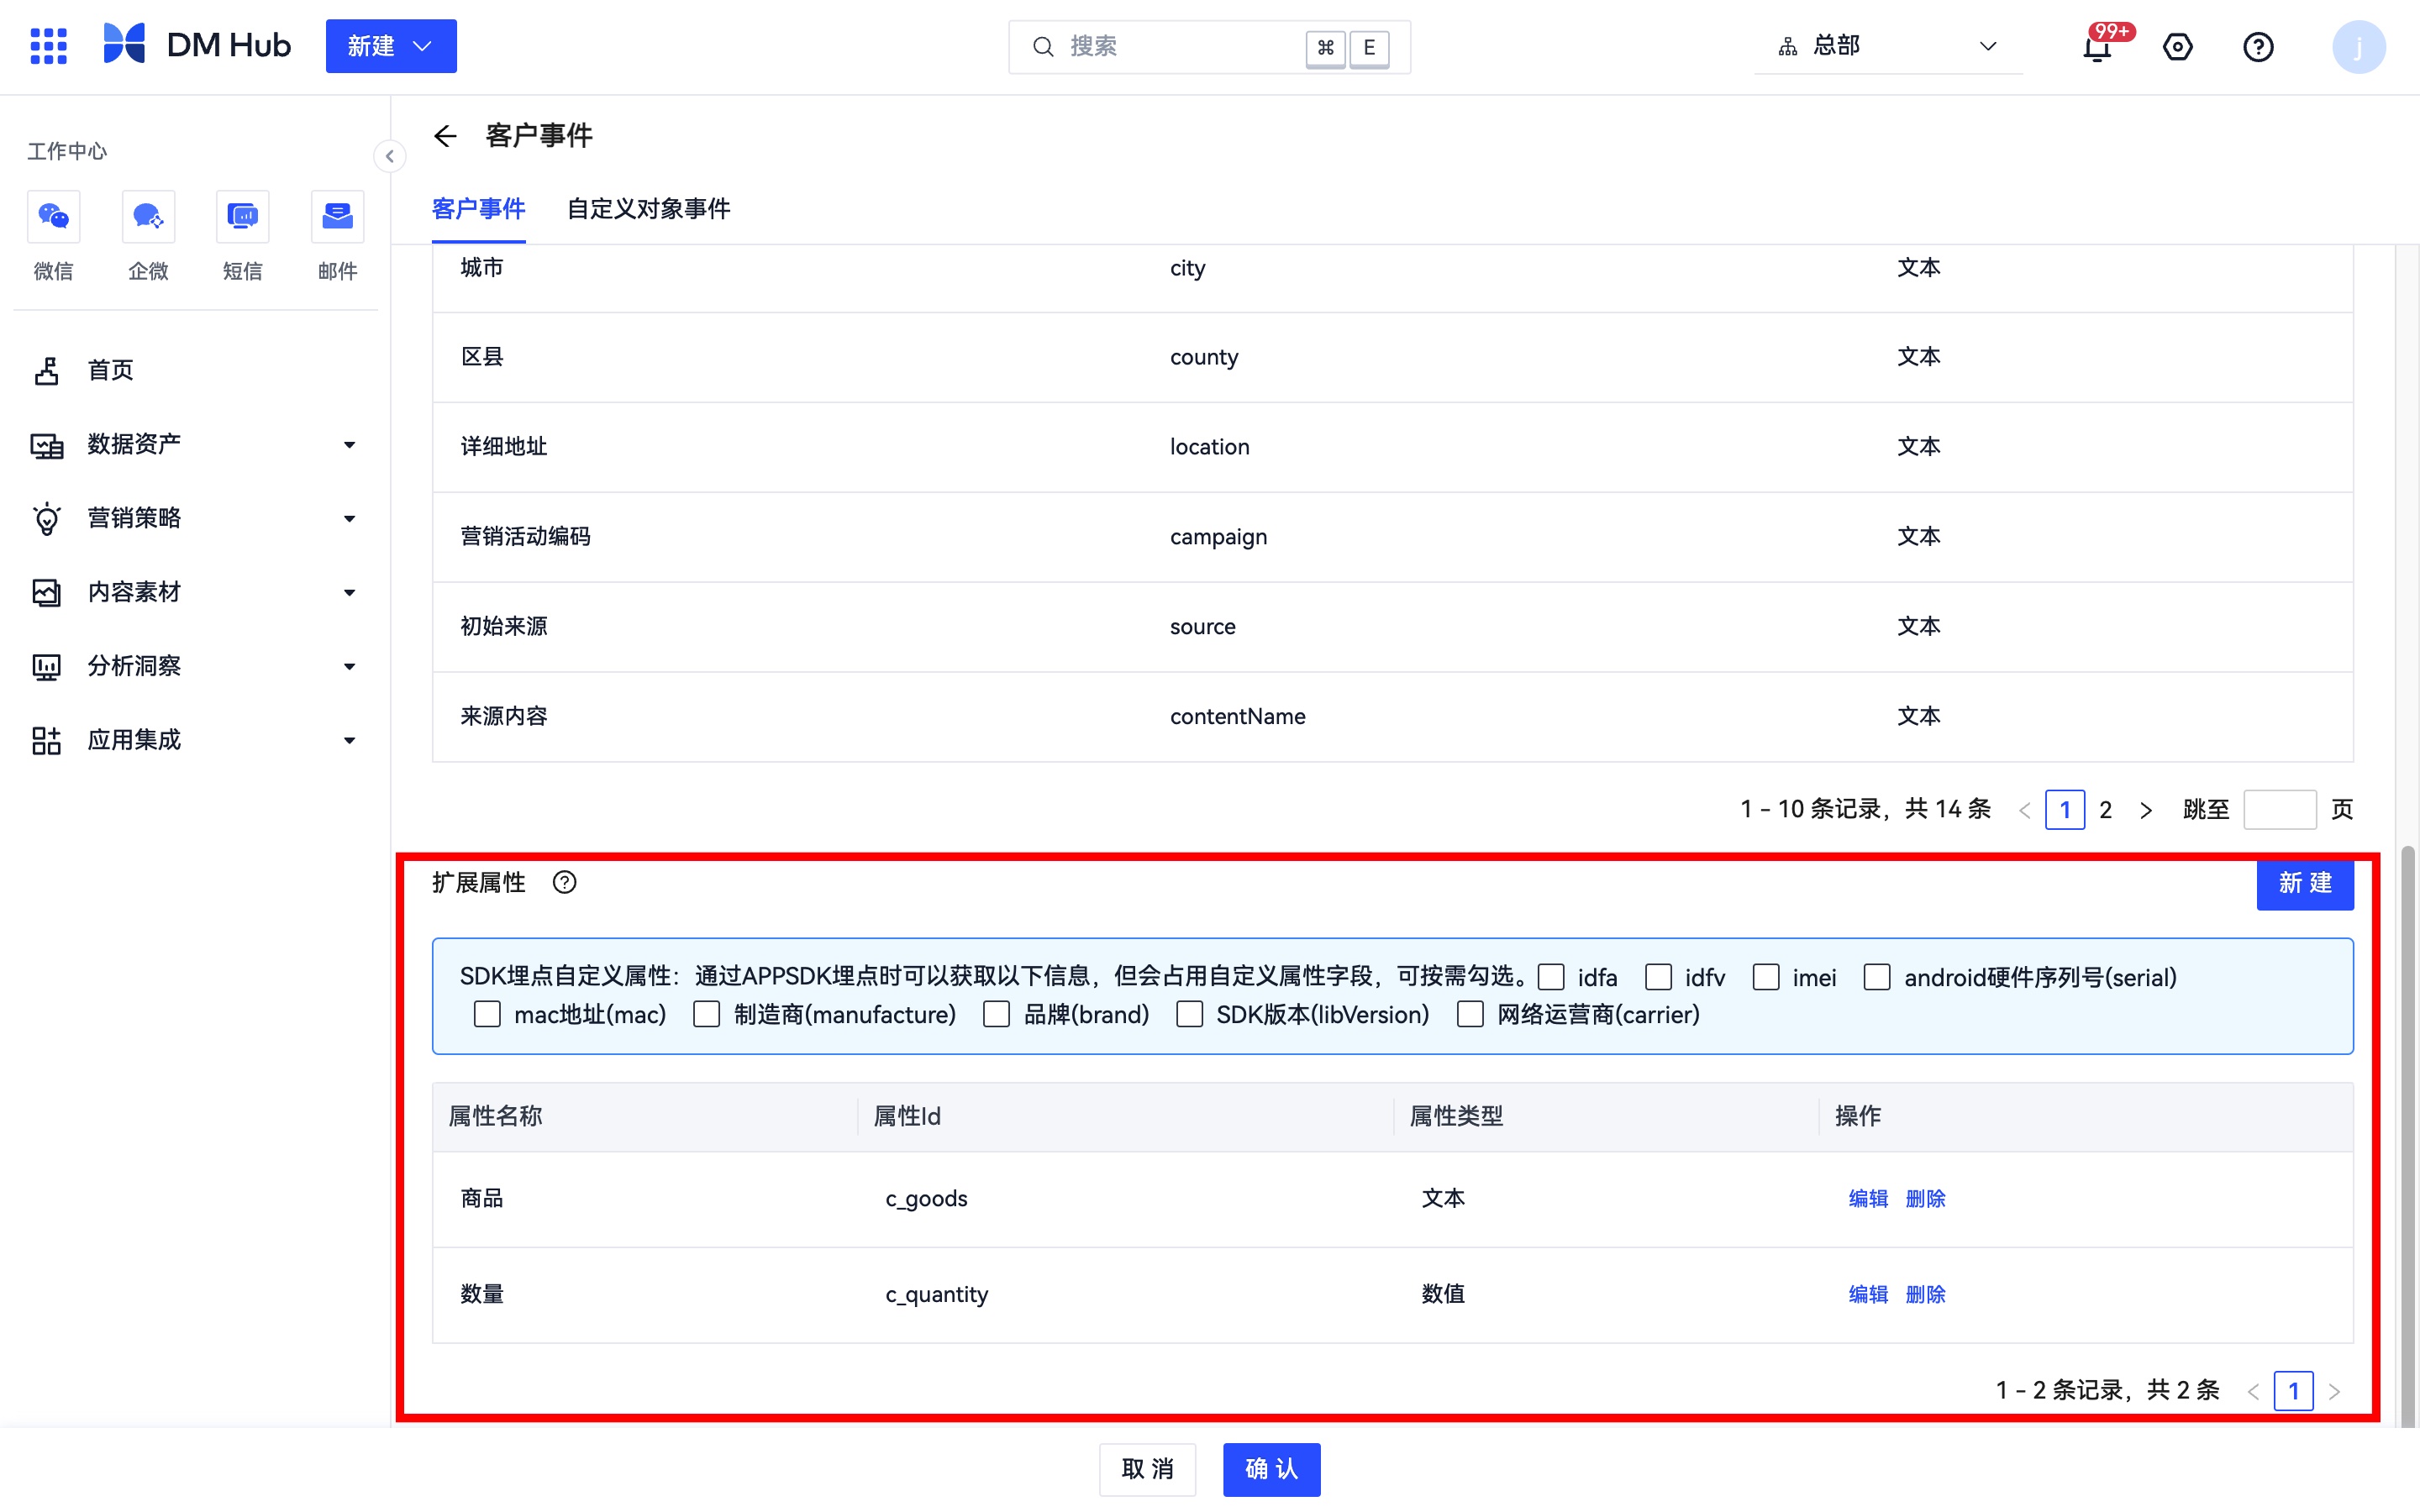
Task: Click the 首页 sidebar icon
Action: 46,370
